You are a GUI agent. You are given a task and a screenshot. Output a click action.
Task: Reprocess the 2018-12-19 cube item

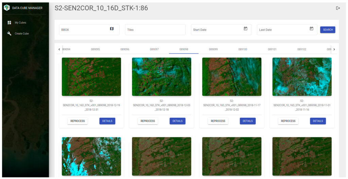[x=77, y=121]
